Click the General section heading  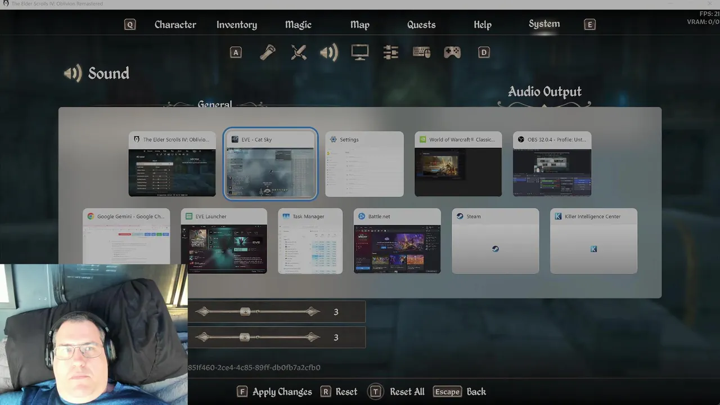coord(214,104)
